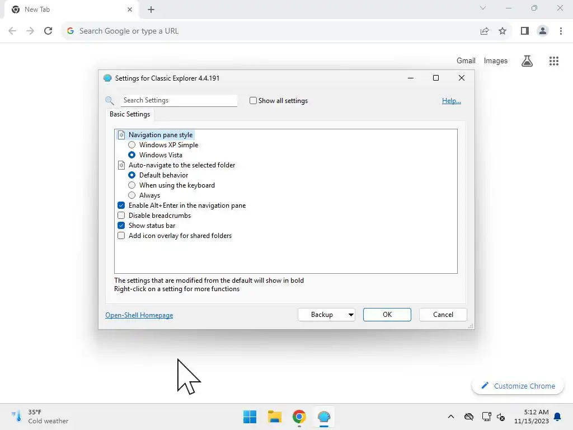The width and height of the screenshot is (573, 430).
Task: Uncheck Show status bar
Action: (x=121, y=226)
